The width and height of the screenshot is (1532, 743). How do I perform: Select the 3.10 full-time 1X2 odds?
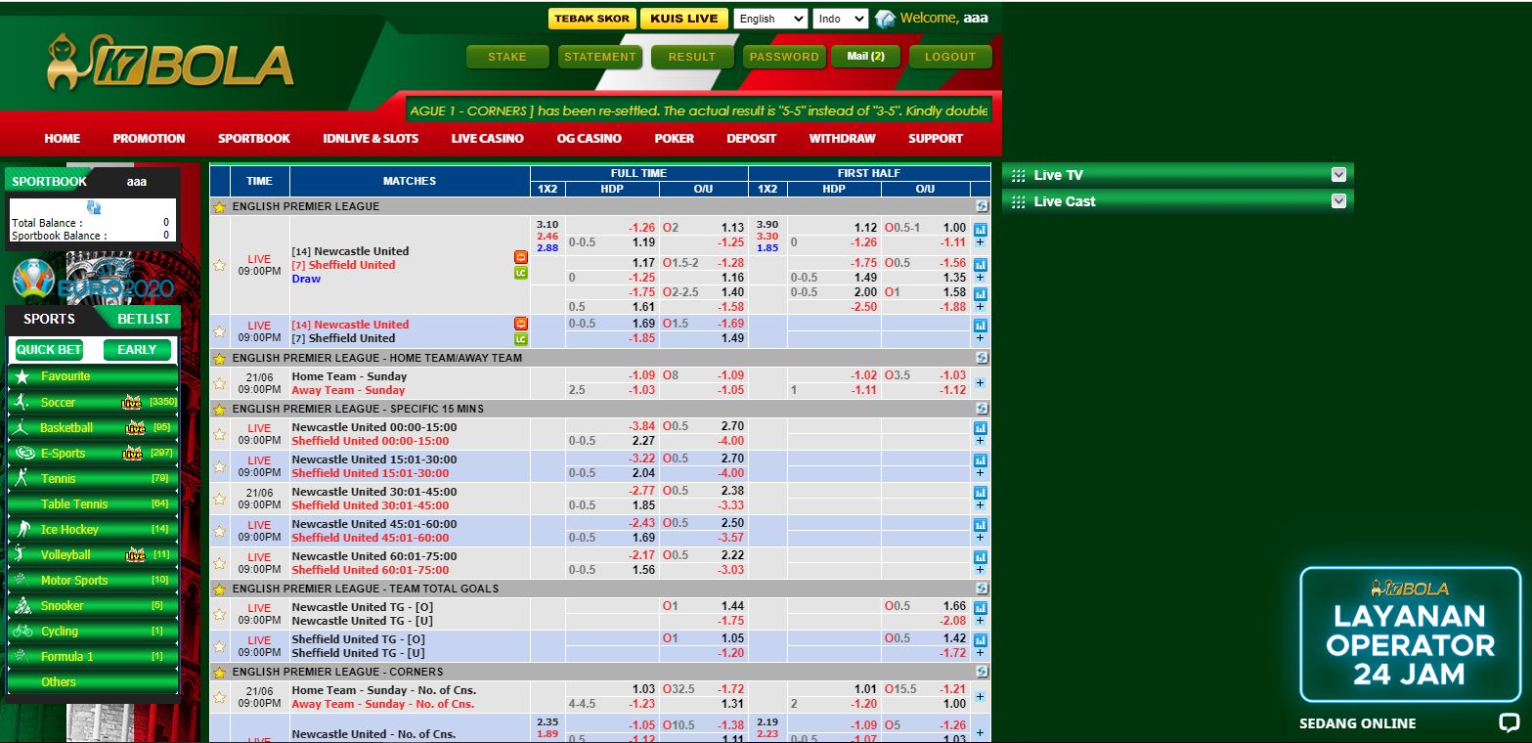547,224
